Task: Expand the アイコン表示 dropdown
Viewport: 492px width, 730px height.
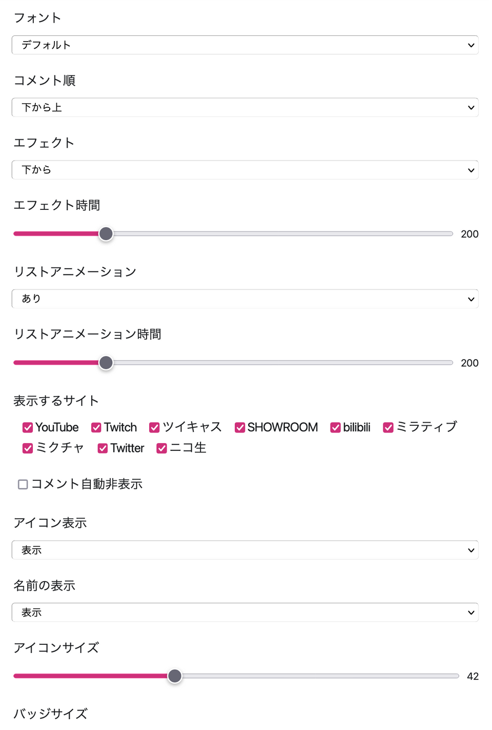Action: click(244, 550)
